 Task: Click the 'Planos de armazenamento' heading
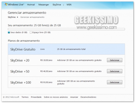pos(24,41)
